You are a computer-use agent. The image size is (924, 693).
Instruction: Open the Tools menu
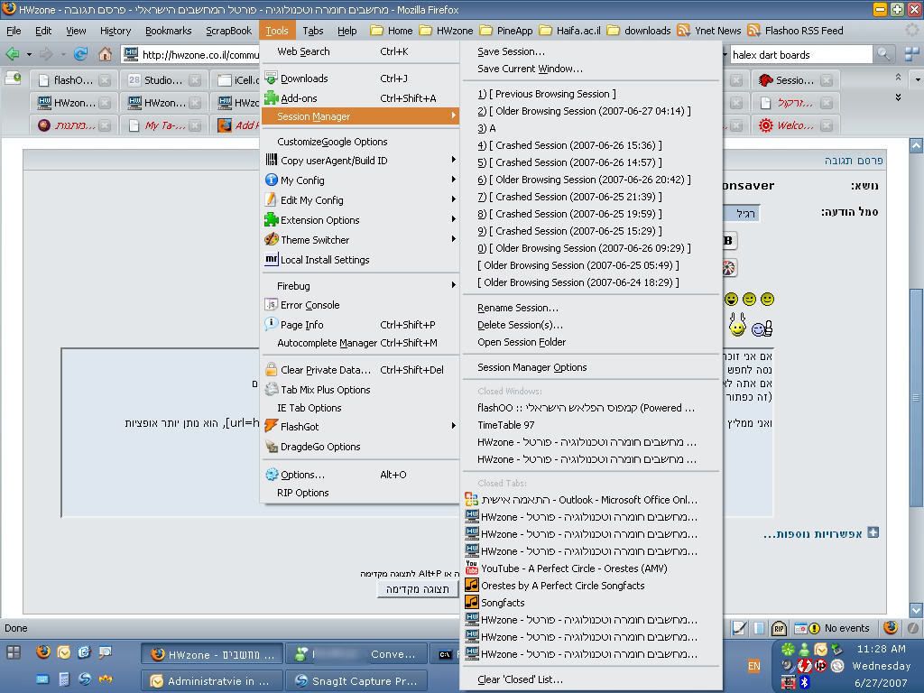click(x=276, y=31)
